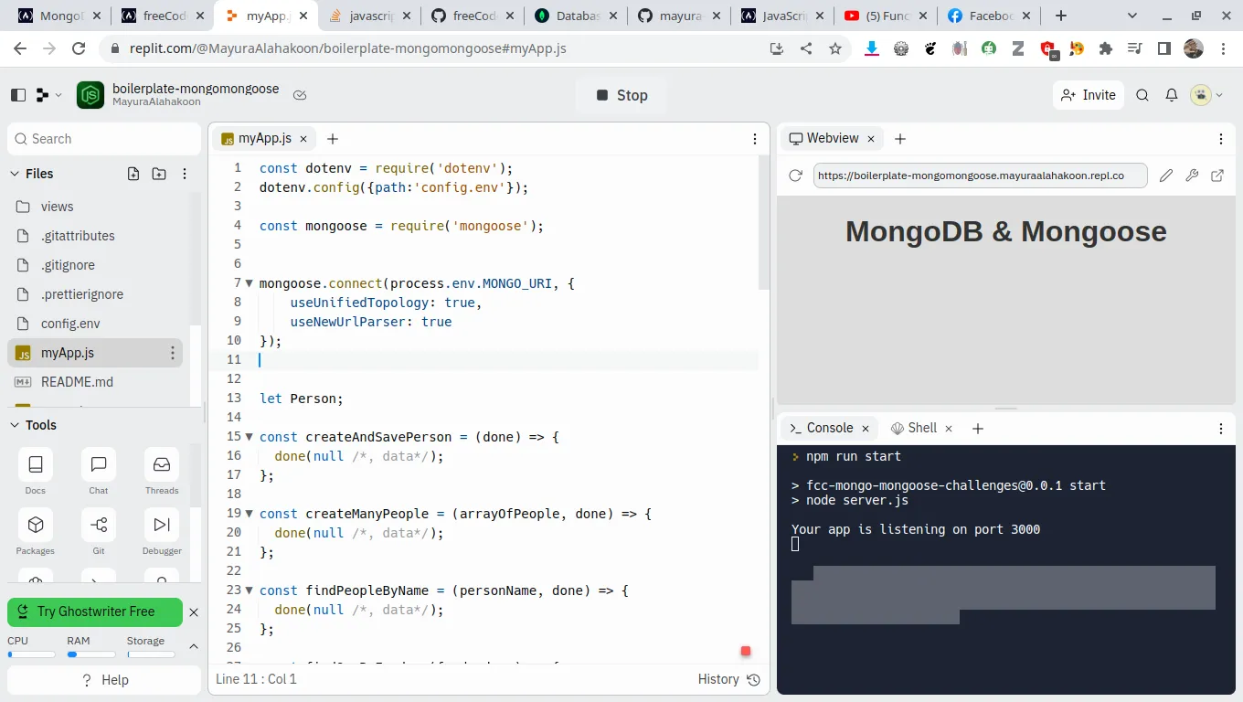Reload the Webview page

coord(795,175)
